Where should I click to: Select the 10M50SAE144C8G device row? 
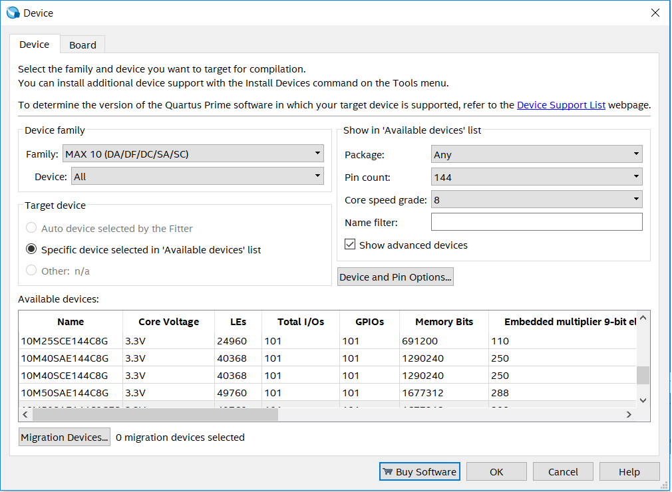pyautogui.click(x=65, y=393)
